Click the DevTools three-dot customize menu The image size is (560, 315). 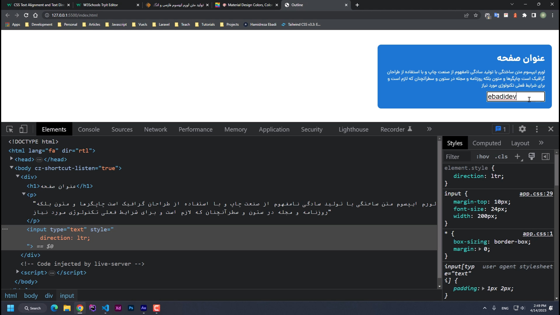coord(537,129)
